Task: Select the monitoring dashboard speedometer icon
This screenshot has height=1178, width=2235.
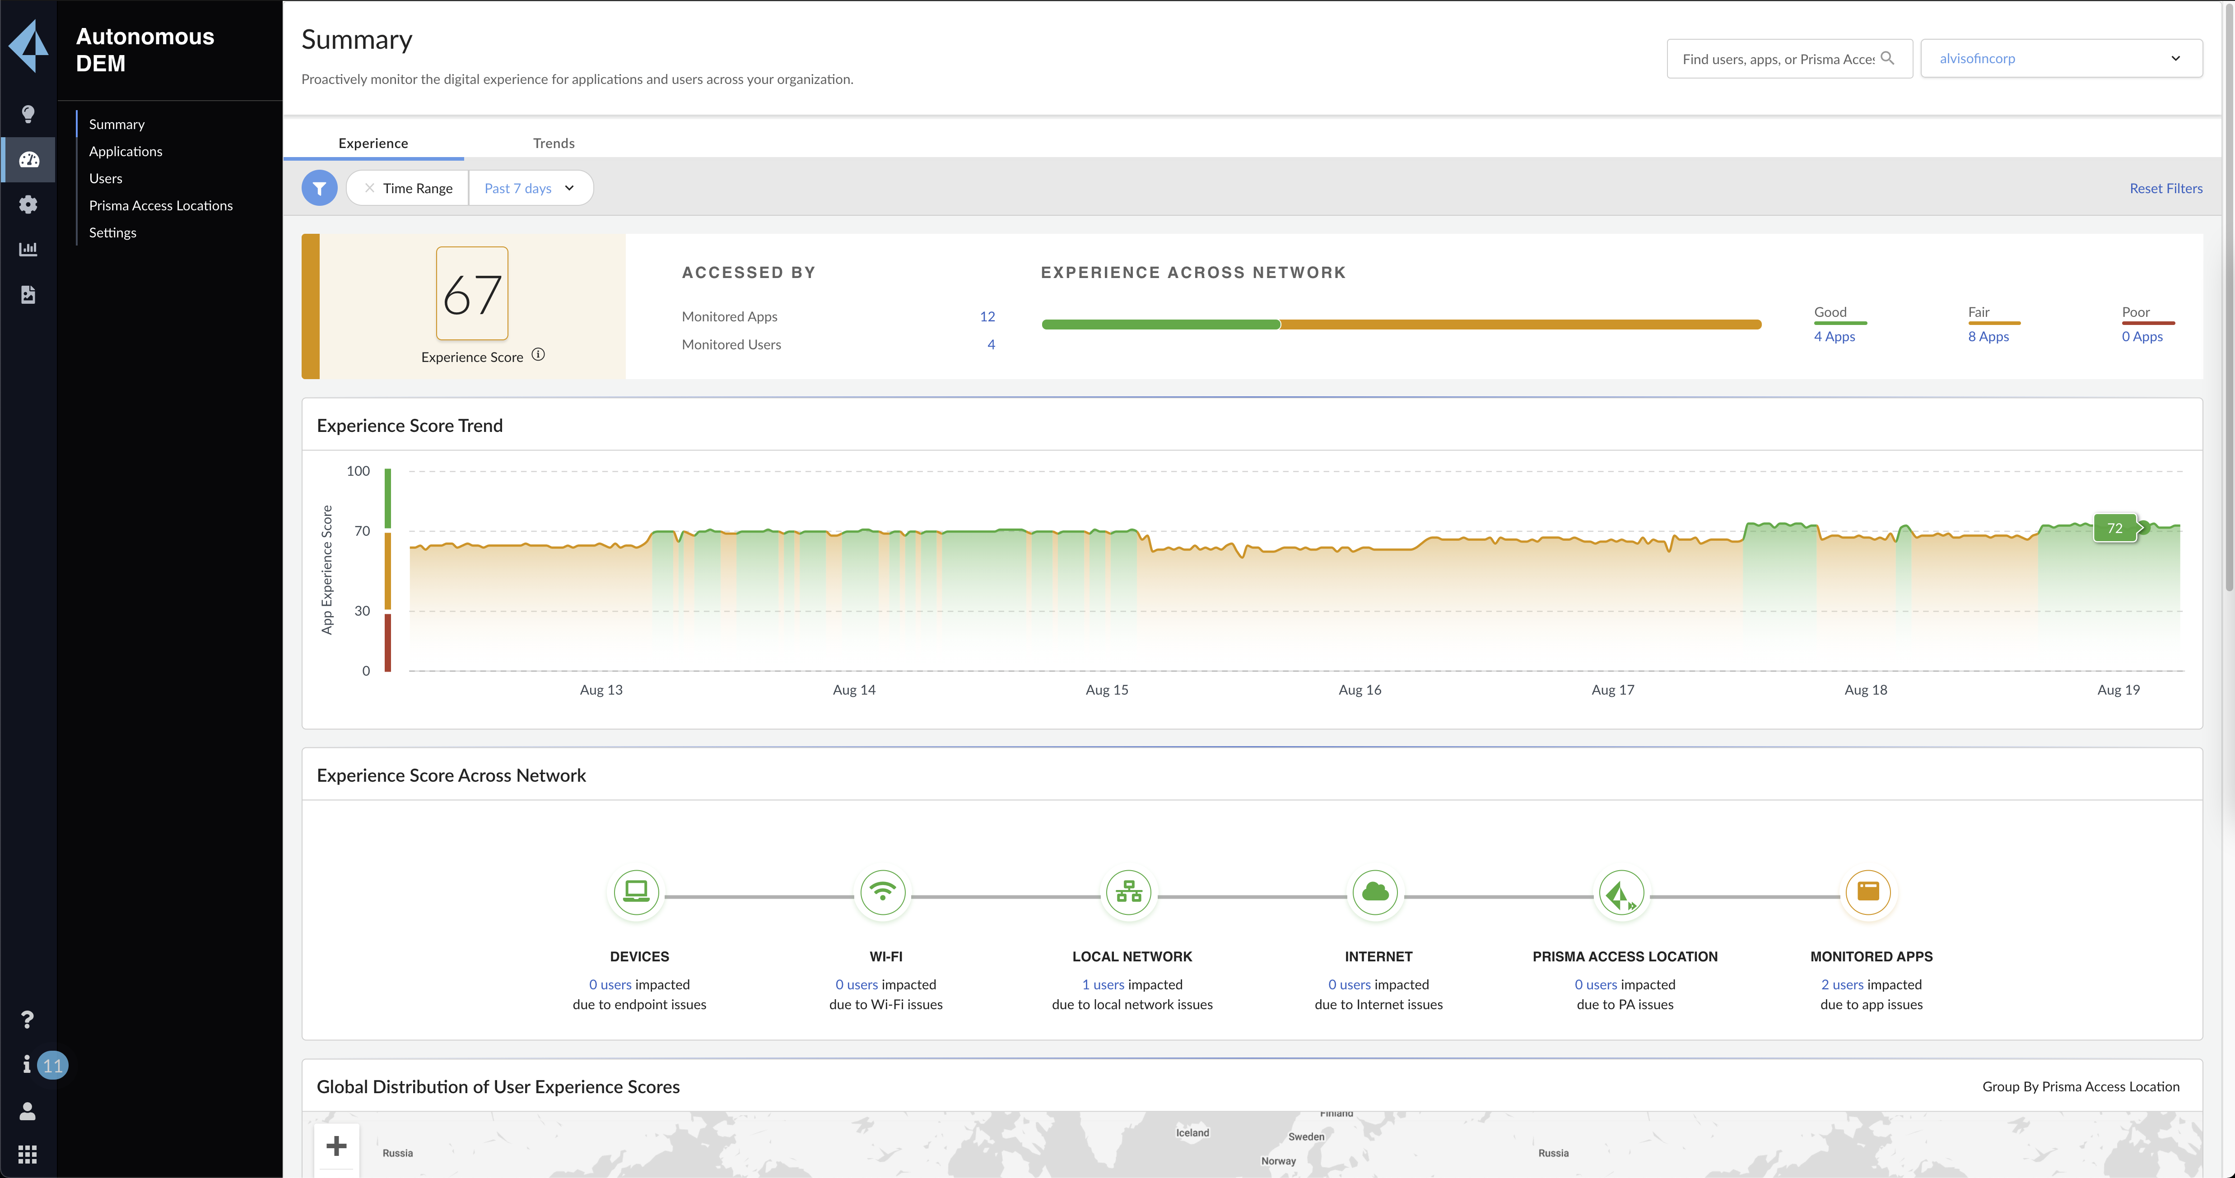Action: click(28, 160)
